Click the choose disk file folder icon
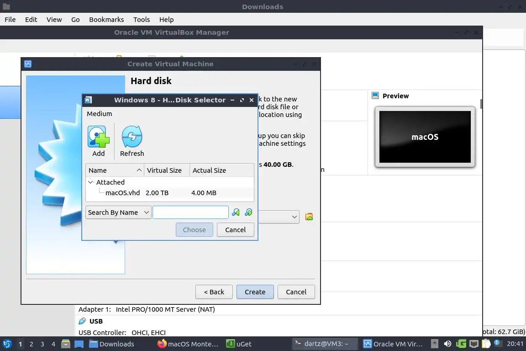 coord(309,217)
